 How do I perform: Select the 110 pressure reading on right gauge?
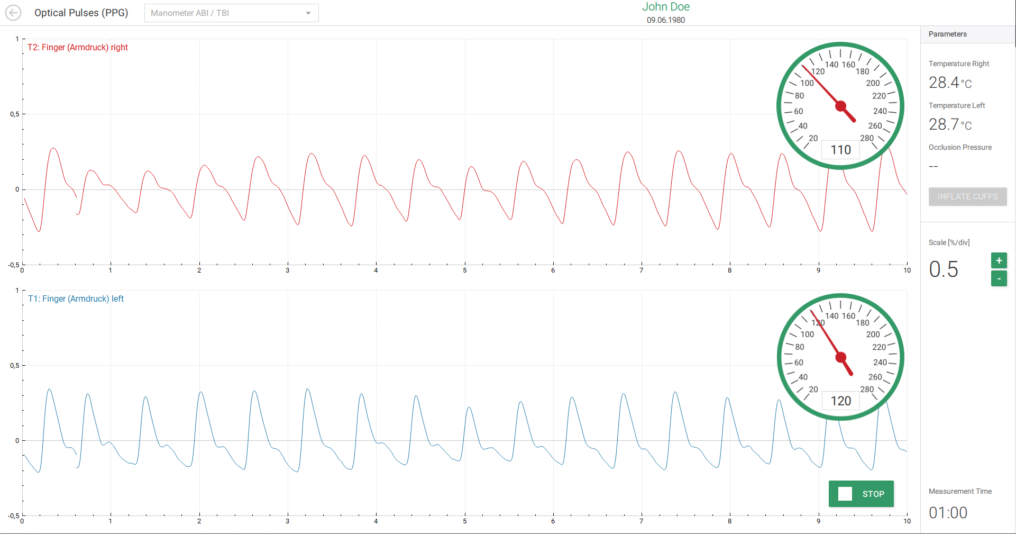point(840,150)
